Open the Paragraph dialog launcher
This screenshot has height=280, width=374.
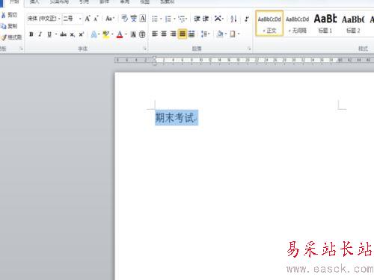tap(249, 49)
